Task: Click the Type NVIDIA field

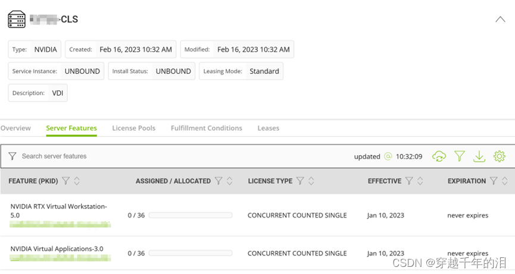Action: (x=35, y=49)
